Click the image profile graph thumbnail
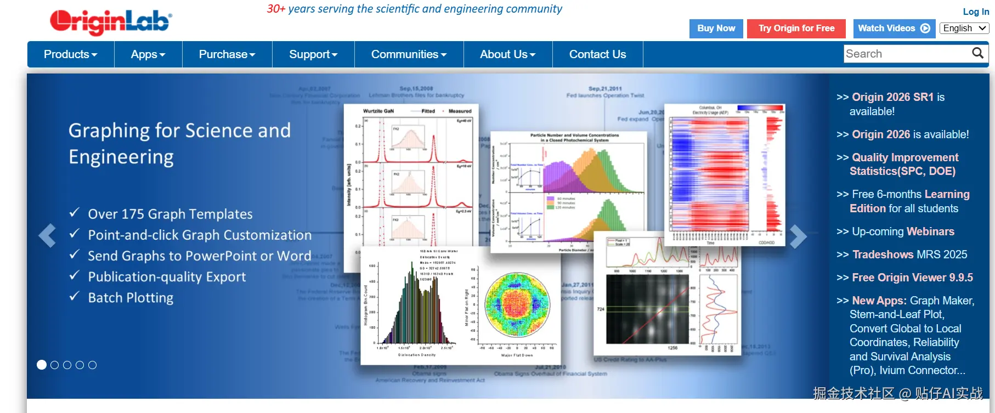Image resolution: width=995 pixels, height=413 pixels. [x=668, y=293]
